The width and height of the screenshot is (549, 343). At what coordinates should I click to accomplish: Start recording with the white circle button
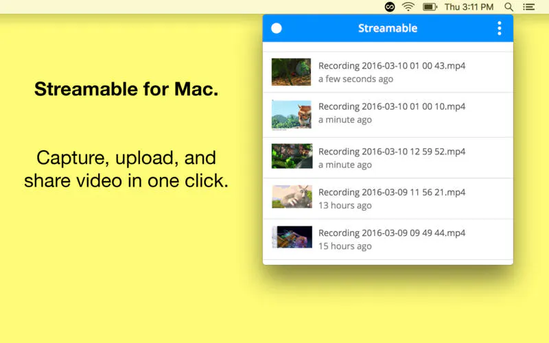click(x=277, y=28)
